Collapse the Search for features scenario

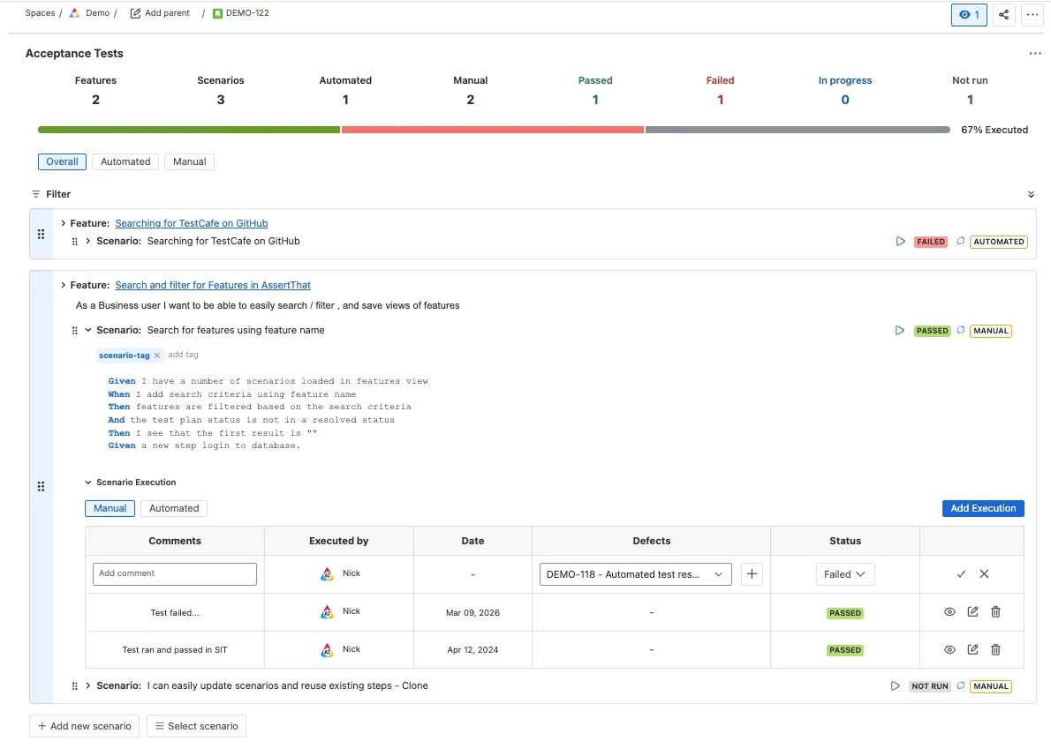point(87,330)
